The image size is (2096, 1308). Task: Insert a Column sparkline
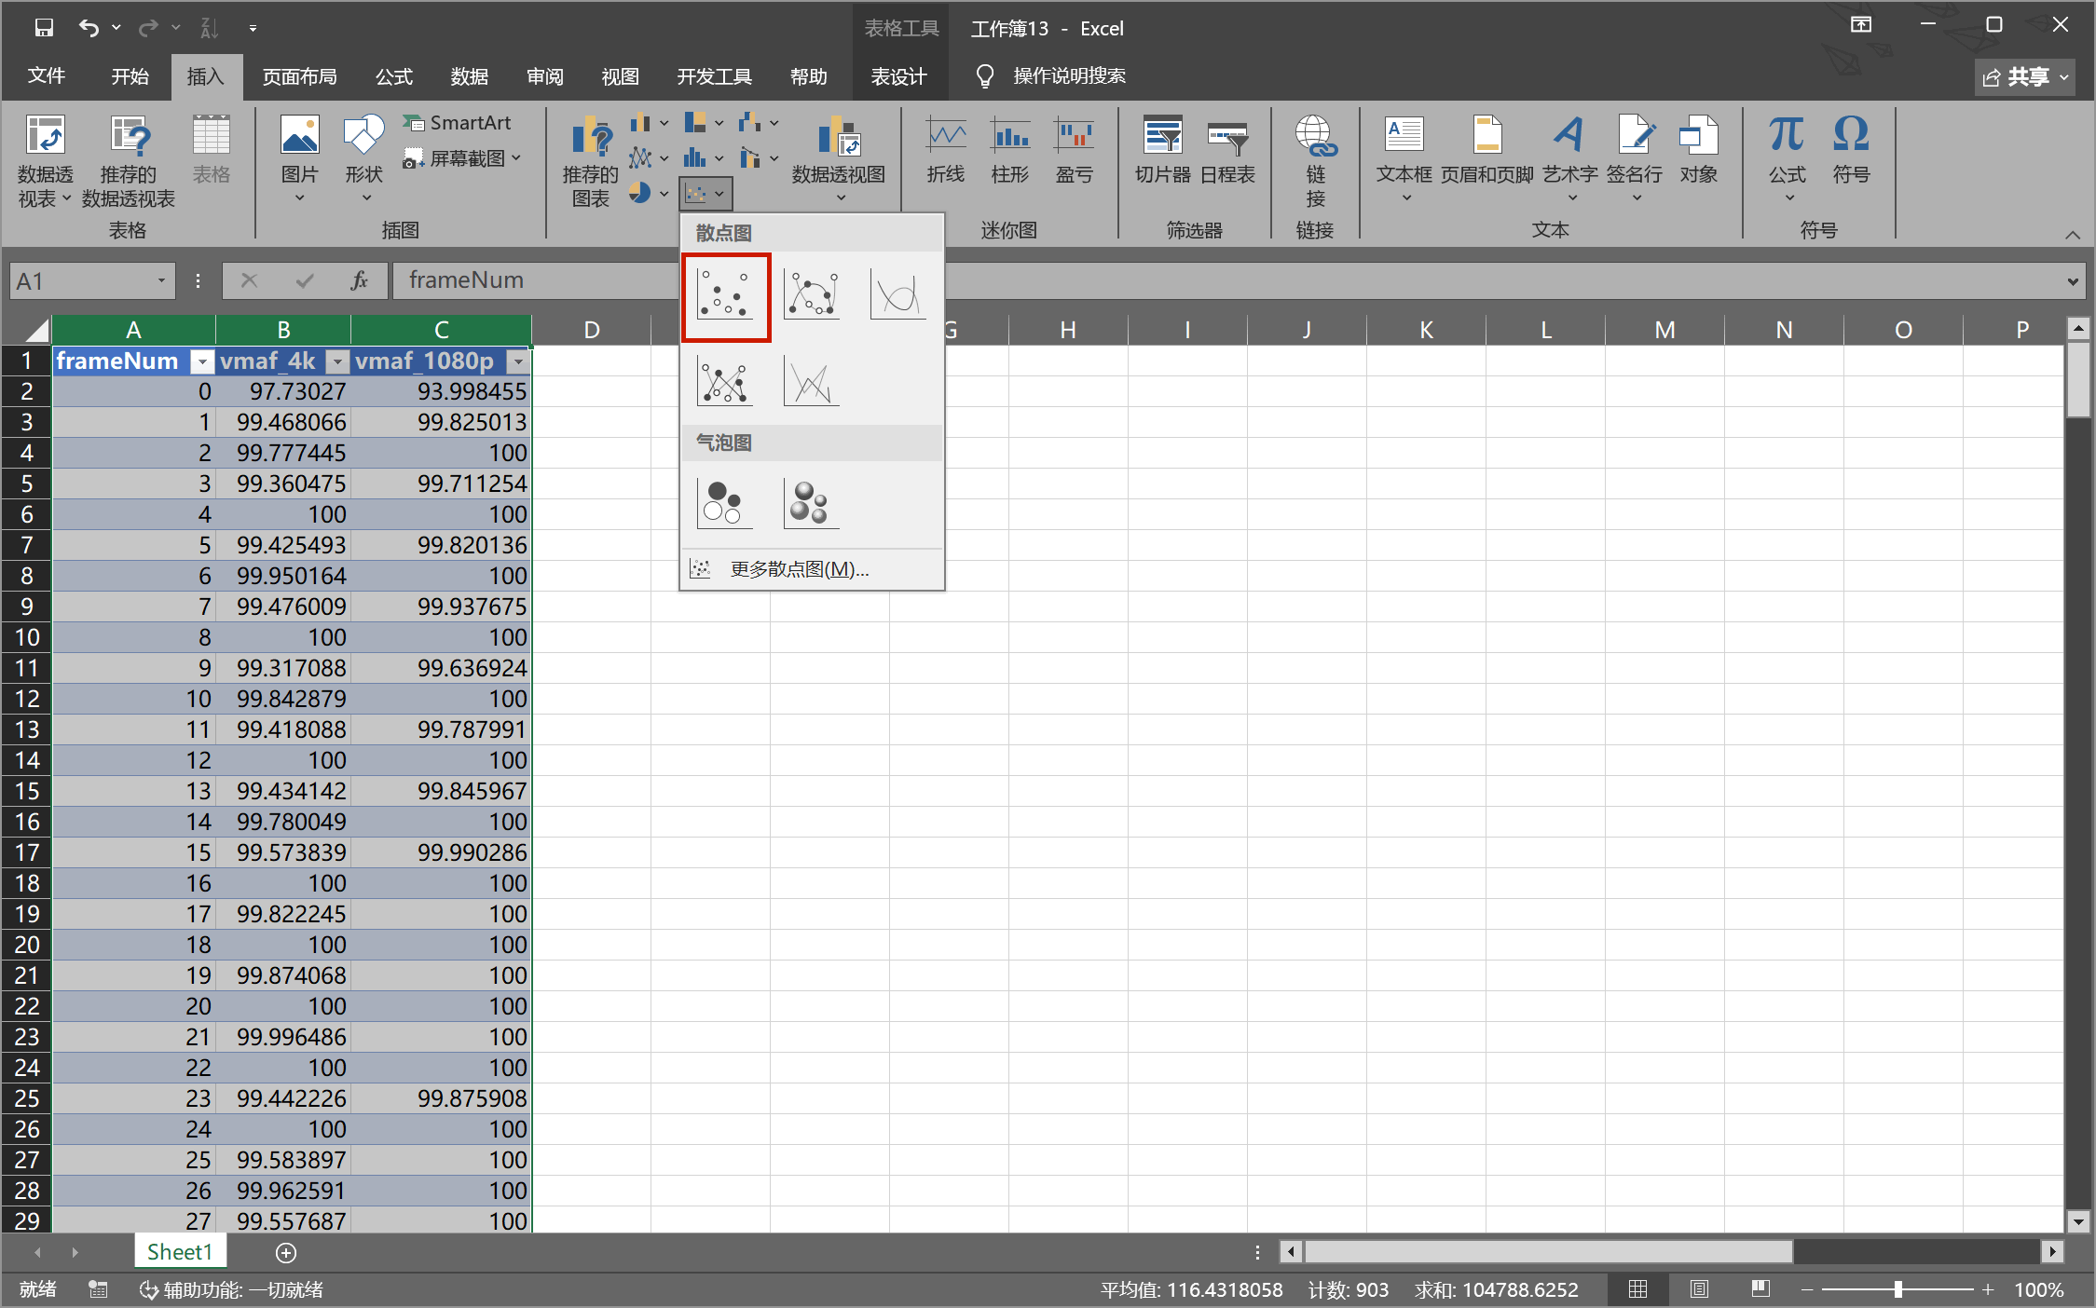1010,151
